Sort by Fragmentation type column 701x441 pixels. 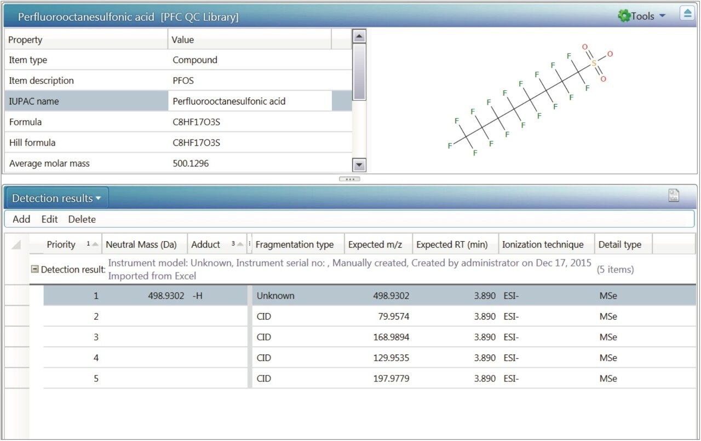point(298,245)
